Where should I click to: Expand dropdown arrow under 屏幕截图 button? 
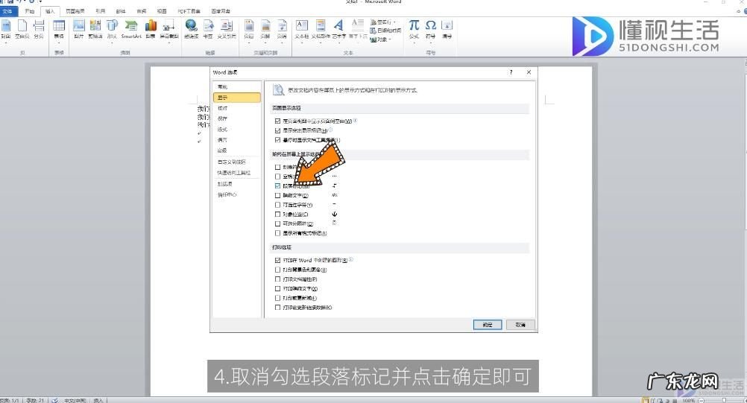pyautogui.click(x=168, y=42)
